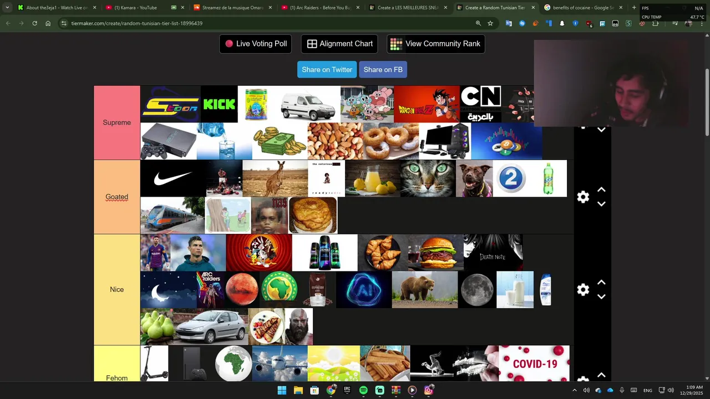Open Spotify from taskbar
Image resolution: width=710 pixels, height=399 pixels.
(x=363, y=390)
